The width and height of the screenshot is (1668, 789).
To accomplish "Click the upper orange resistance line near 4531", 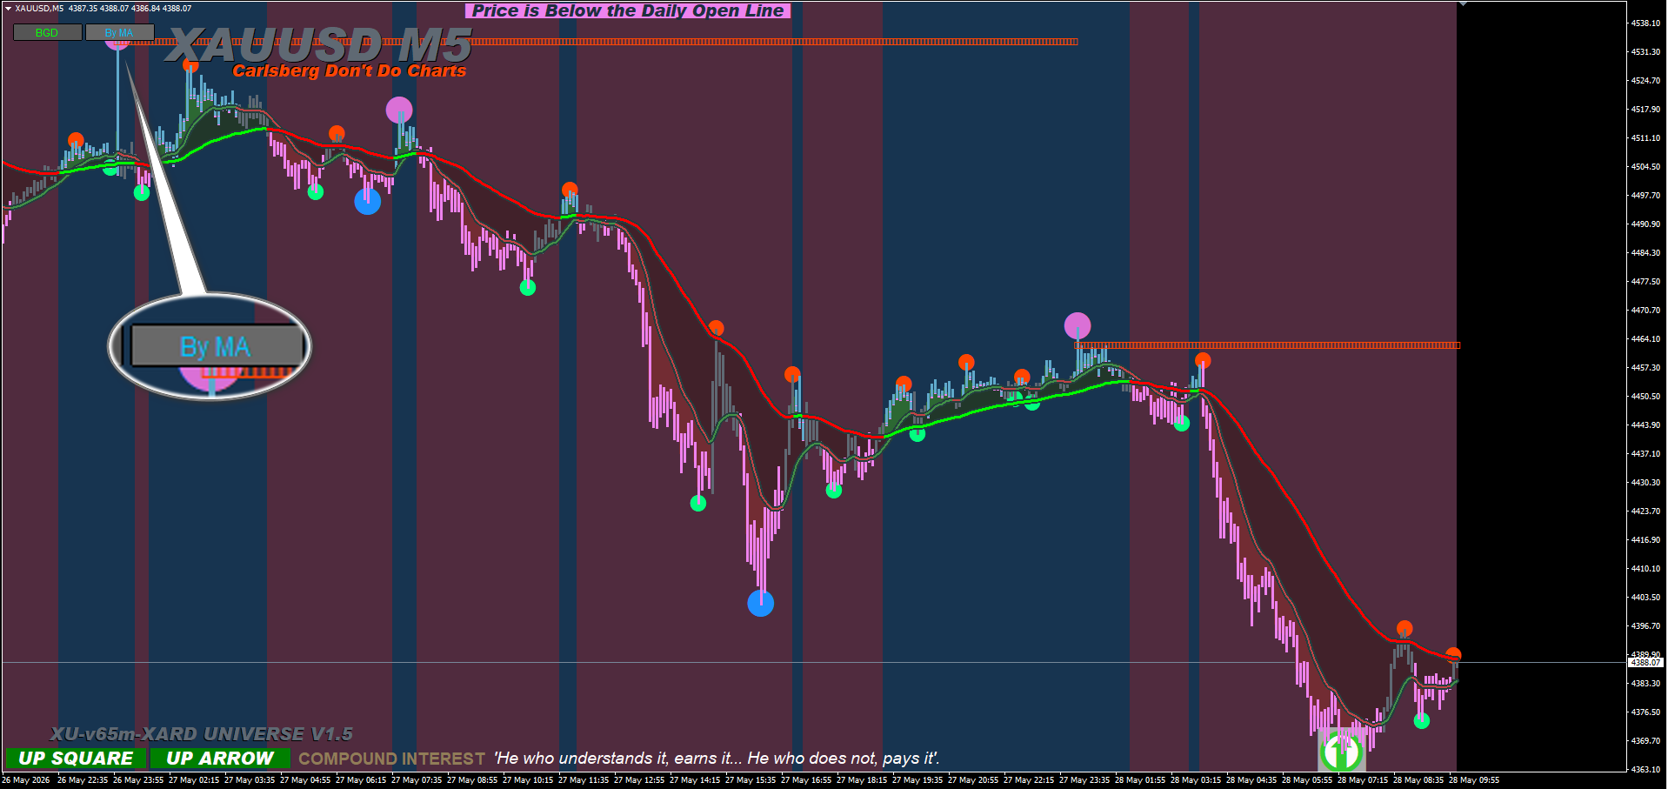I will pos(600,41).
